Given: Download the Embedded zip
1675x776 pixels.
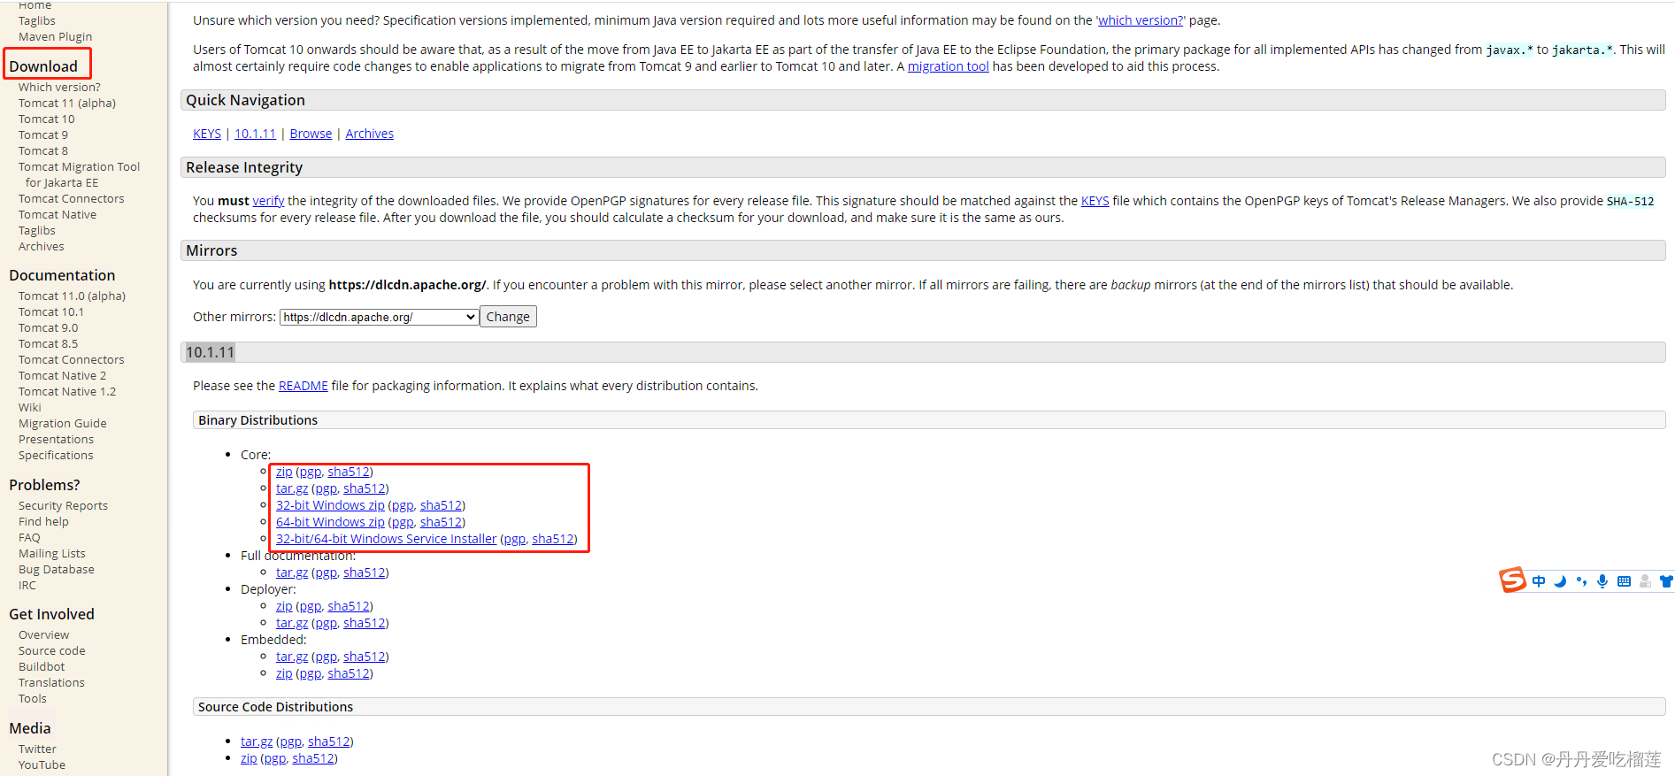Looking at the screenshot, I should [x=284, y=673].
